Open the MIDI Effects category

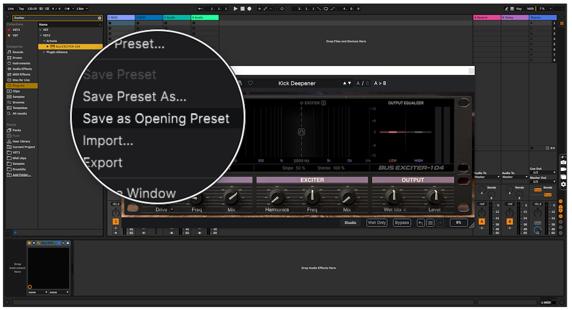22,74
